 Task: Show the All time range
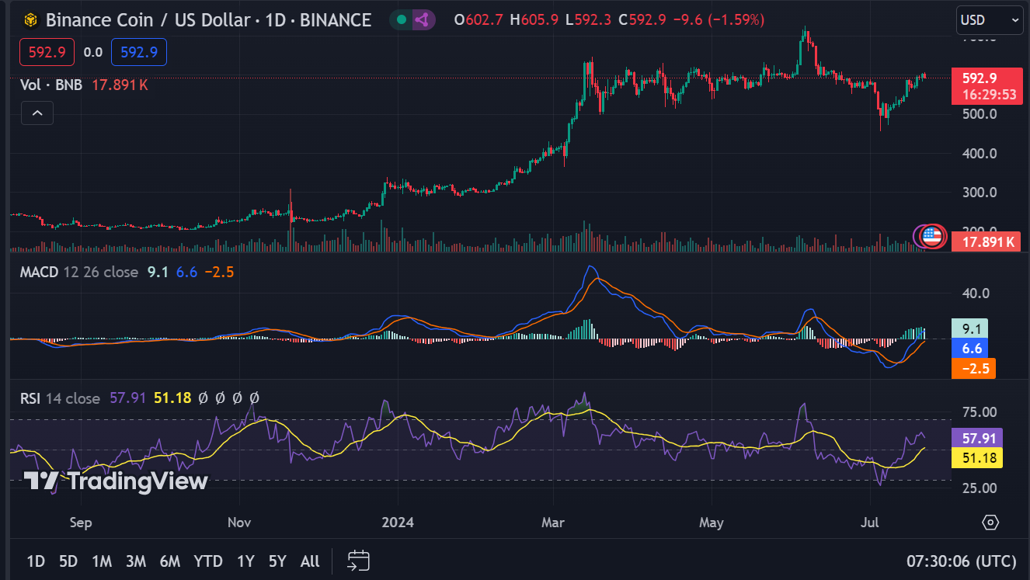click(309, 561)
